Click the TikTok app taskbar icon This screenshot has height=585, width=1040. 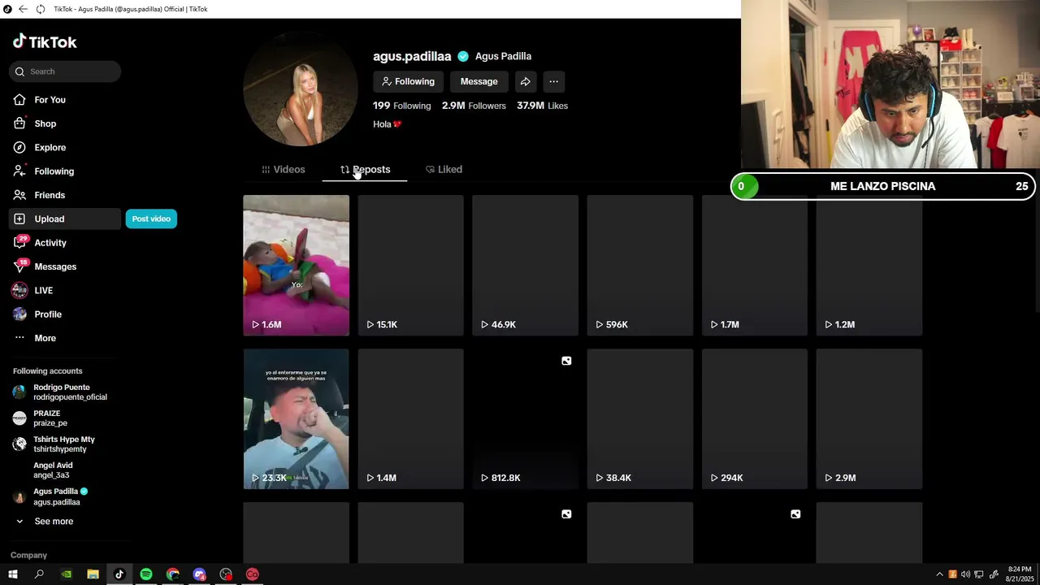pyautogui.click(x=119, y=574)
